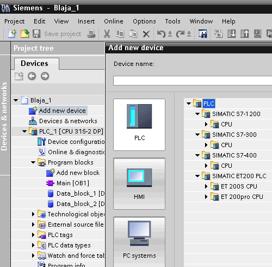Open the Help menu
The width and height of the screenshot is (272, 267).
(x=228, y=21)
